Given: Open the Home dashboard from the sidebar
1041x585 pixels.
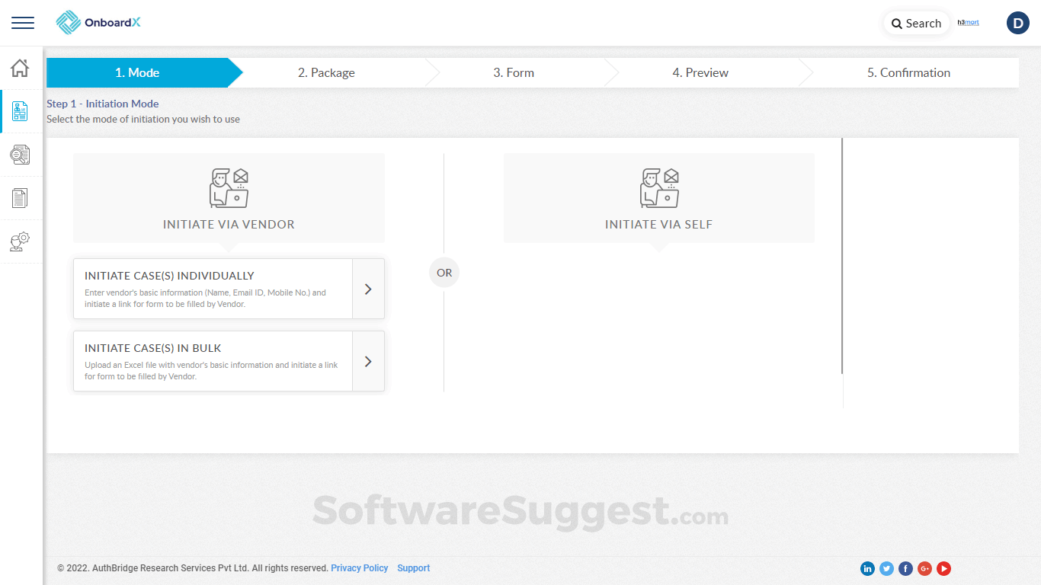Looking at the screenshot, I should point(21,68).
